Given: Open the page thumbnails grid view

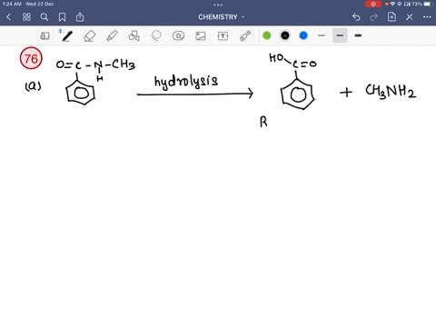Looking at the screenshot, I should point(26,17).
